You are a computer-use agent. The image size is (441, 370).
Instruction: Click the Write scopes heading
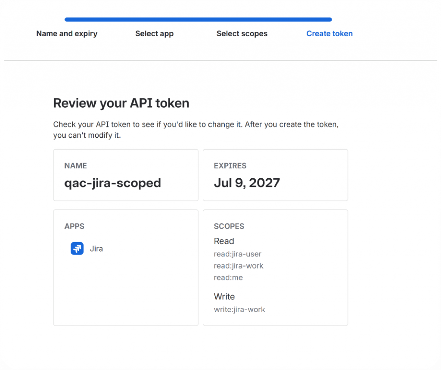224,297
